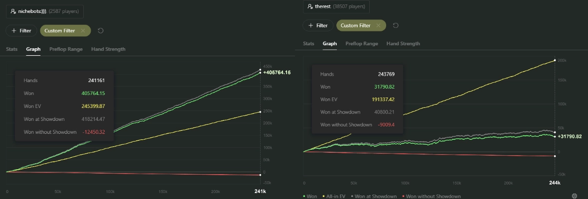Open Preflop Range tab in nichebots panel

pyautogui.click(x=66, y=49)
